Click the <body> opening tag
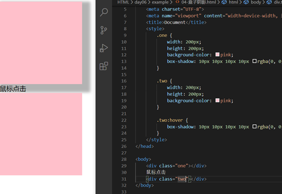This screenshot has width=282, height=194. coord(143,159)
